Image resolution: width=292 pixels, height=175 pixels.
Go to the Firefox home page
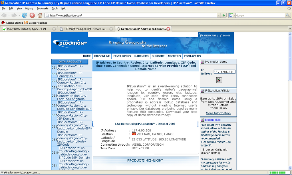tap(40, 15)
